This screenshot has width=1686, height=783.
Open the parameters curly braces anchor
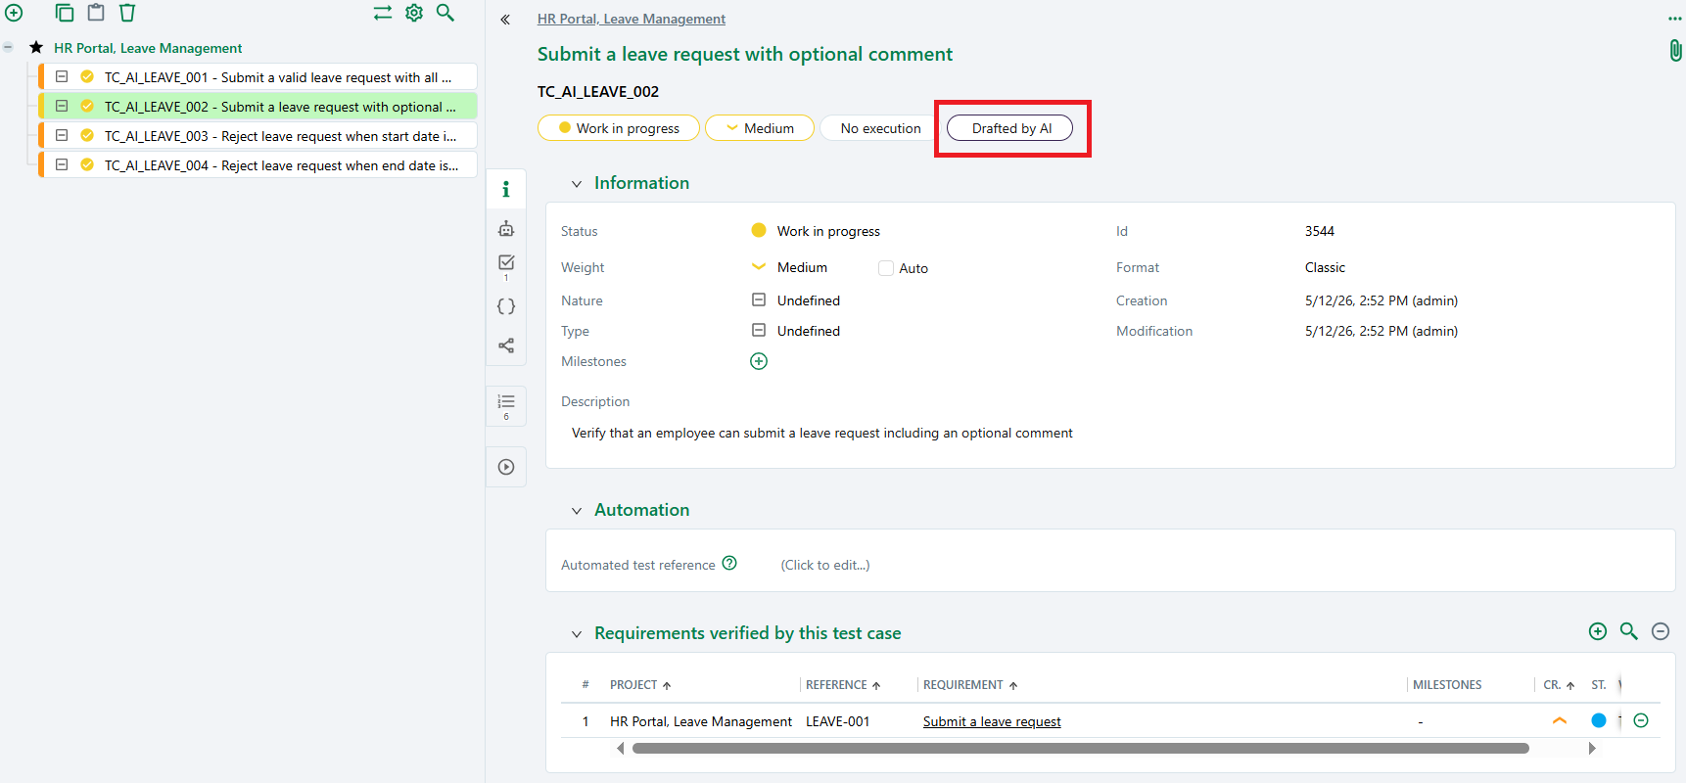(506, 306)
